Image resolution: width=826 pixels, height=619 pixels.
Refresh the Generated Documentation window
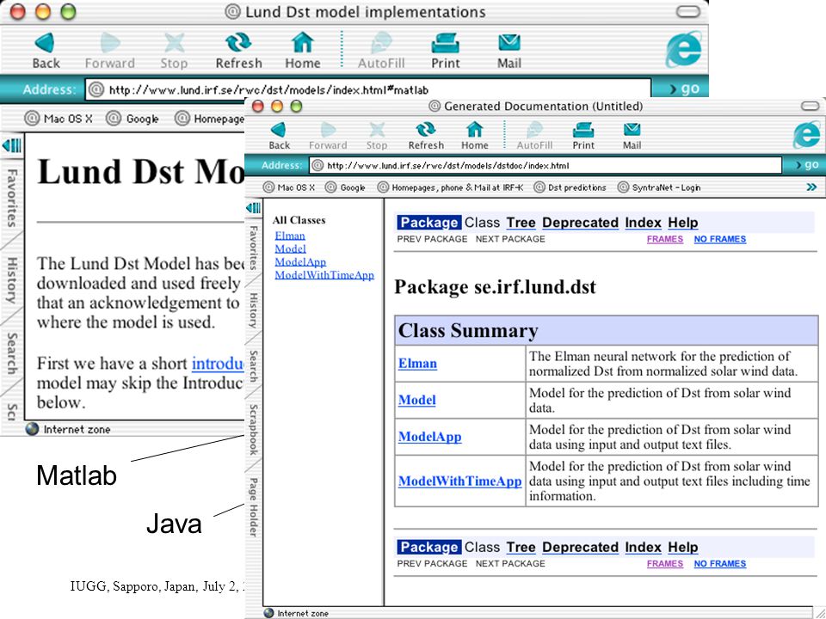pyautogui.click(x=426, y=137)
